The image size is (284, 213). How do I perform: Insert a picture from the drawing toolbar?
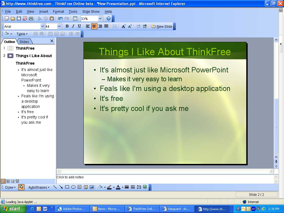pos(92,187)
